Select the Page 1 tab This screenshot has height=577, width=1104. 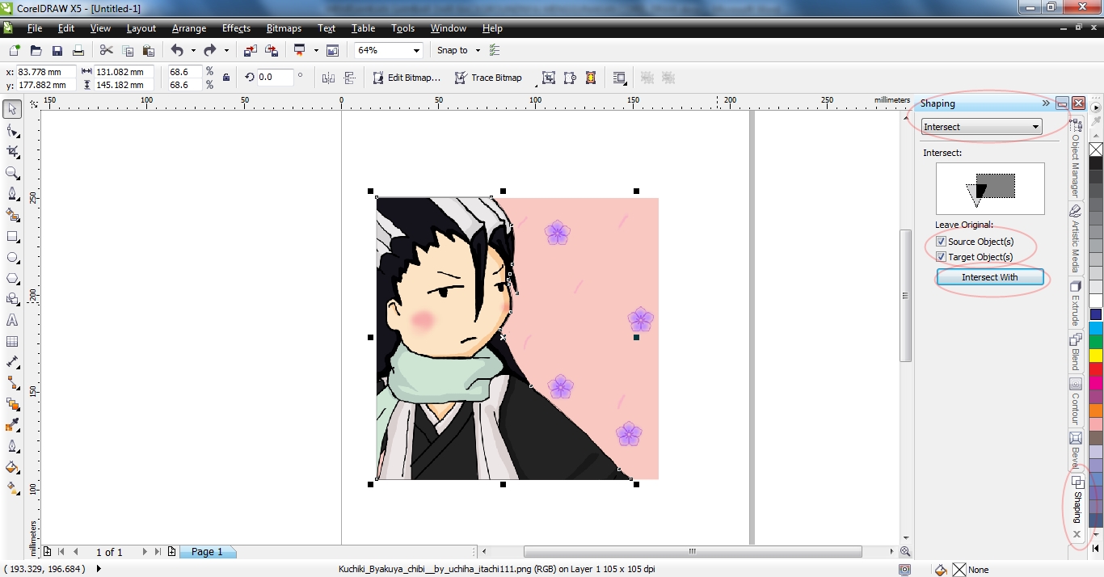tap(207, 552)
